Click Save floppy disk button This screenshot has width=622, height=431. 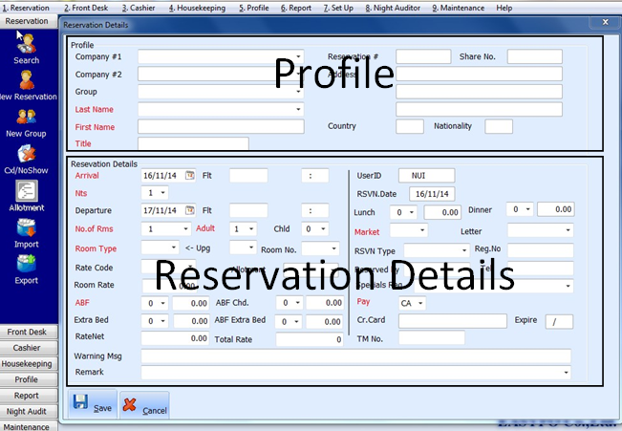(93, 404)
